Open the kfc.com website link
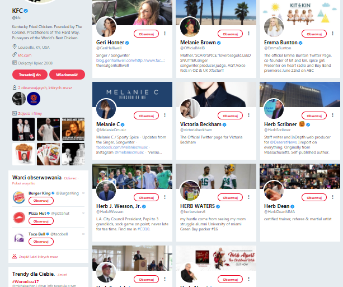 25,55
